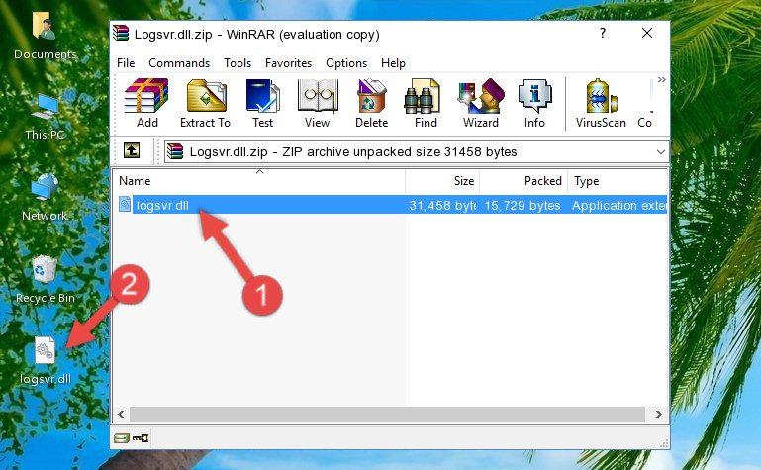Sort list by Packed column
The width and height of the screenshot is (761, 470).
pyautogui.click(x=523, y=181)
